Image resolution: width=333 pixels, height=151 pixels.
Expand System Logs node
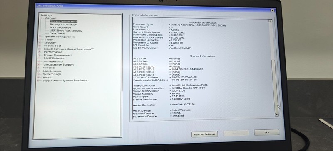point(38,74)
